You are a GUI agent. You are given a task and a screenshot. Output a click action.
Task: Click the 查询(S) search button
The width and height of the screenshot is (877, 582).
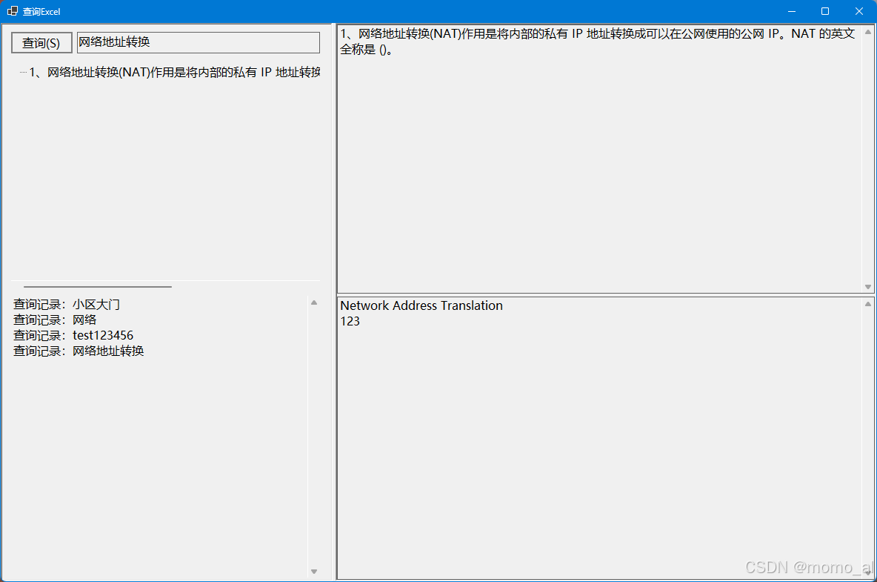coord(42,42)
